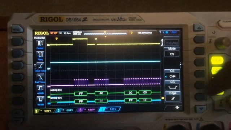Click the 108.000000us delay readout
Viewport: 231px width, 130px height.
coord(144,33)
